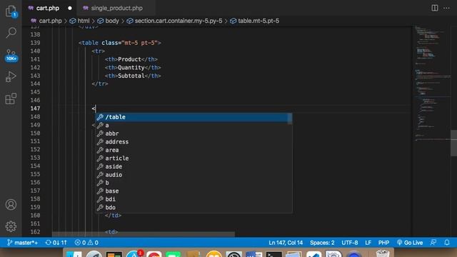The width and height of the screenshot is (457, 257).
Task: Click the feedback icon in status bar
Action: (x=433, y=243)
